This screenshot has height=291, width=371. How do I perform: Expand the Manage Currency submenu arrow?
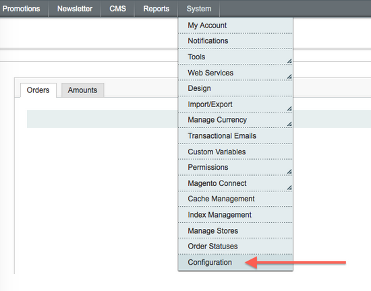point(289,124)
